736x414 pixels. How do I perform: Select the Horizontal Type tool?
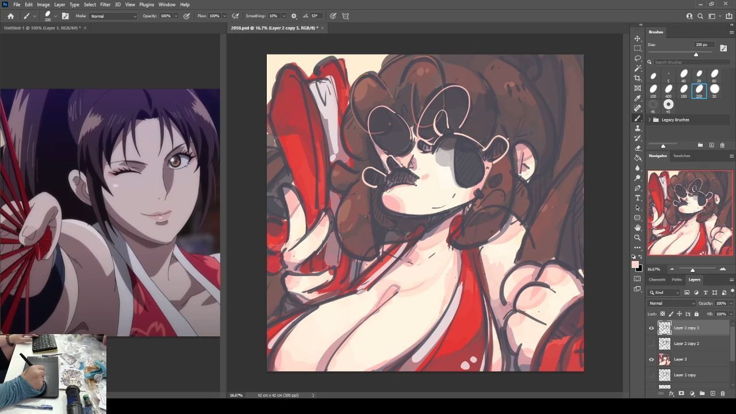pos(637,198)
